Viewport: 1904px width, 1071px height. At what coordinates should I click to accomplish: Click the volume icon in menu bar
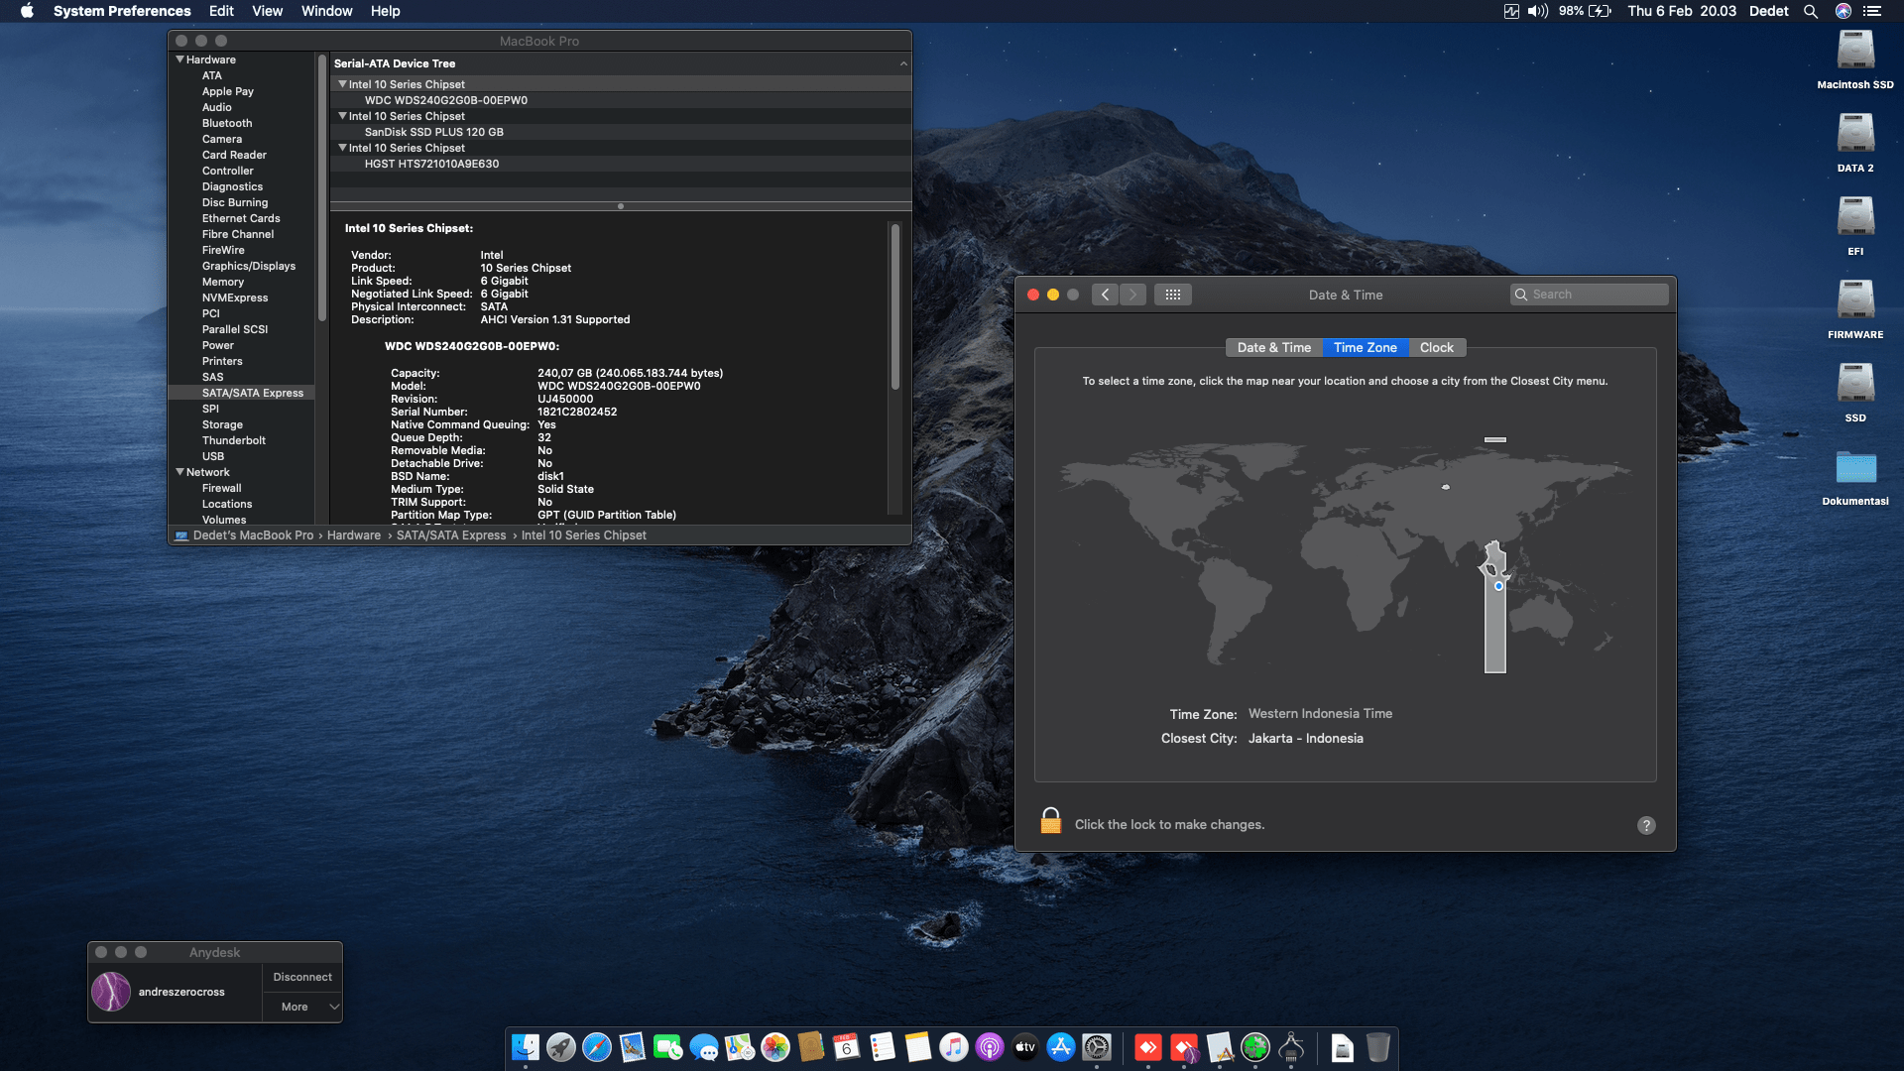[1538, 11]
